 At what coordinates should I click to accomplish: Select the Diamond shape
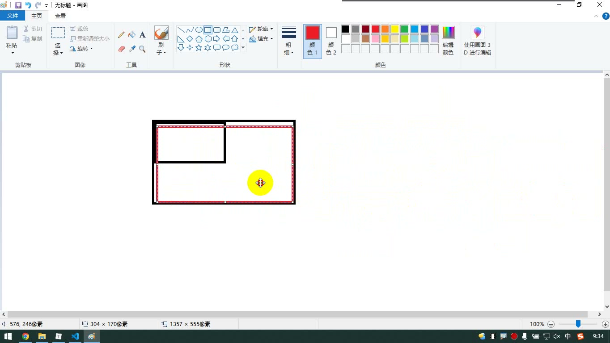(x=190, y=39)
